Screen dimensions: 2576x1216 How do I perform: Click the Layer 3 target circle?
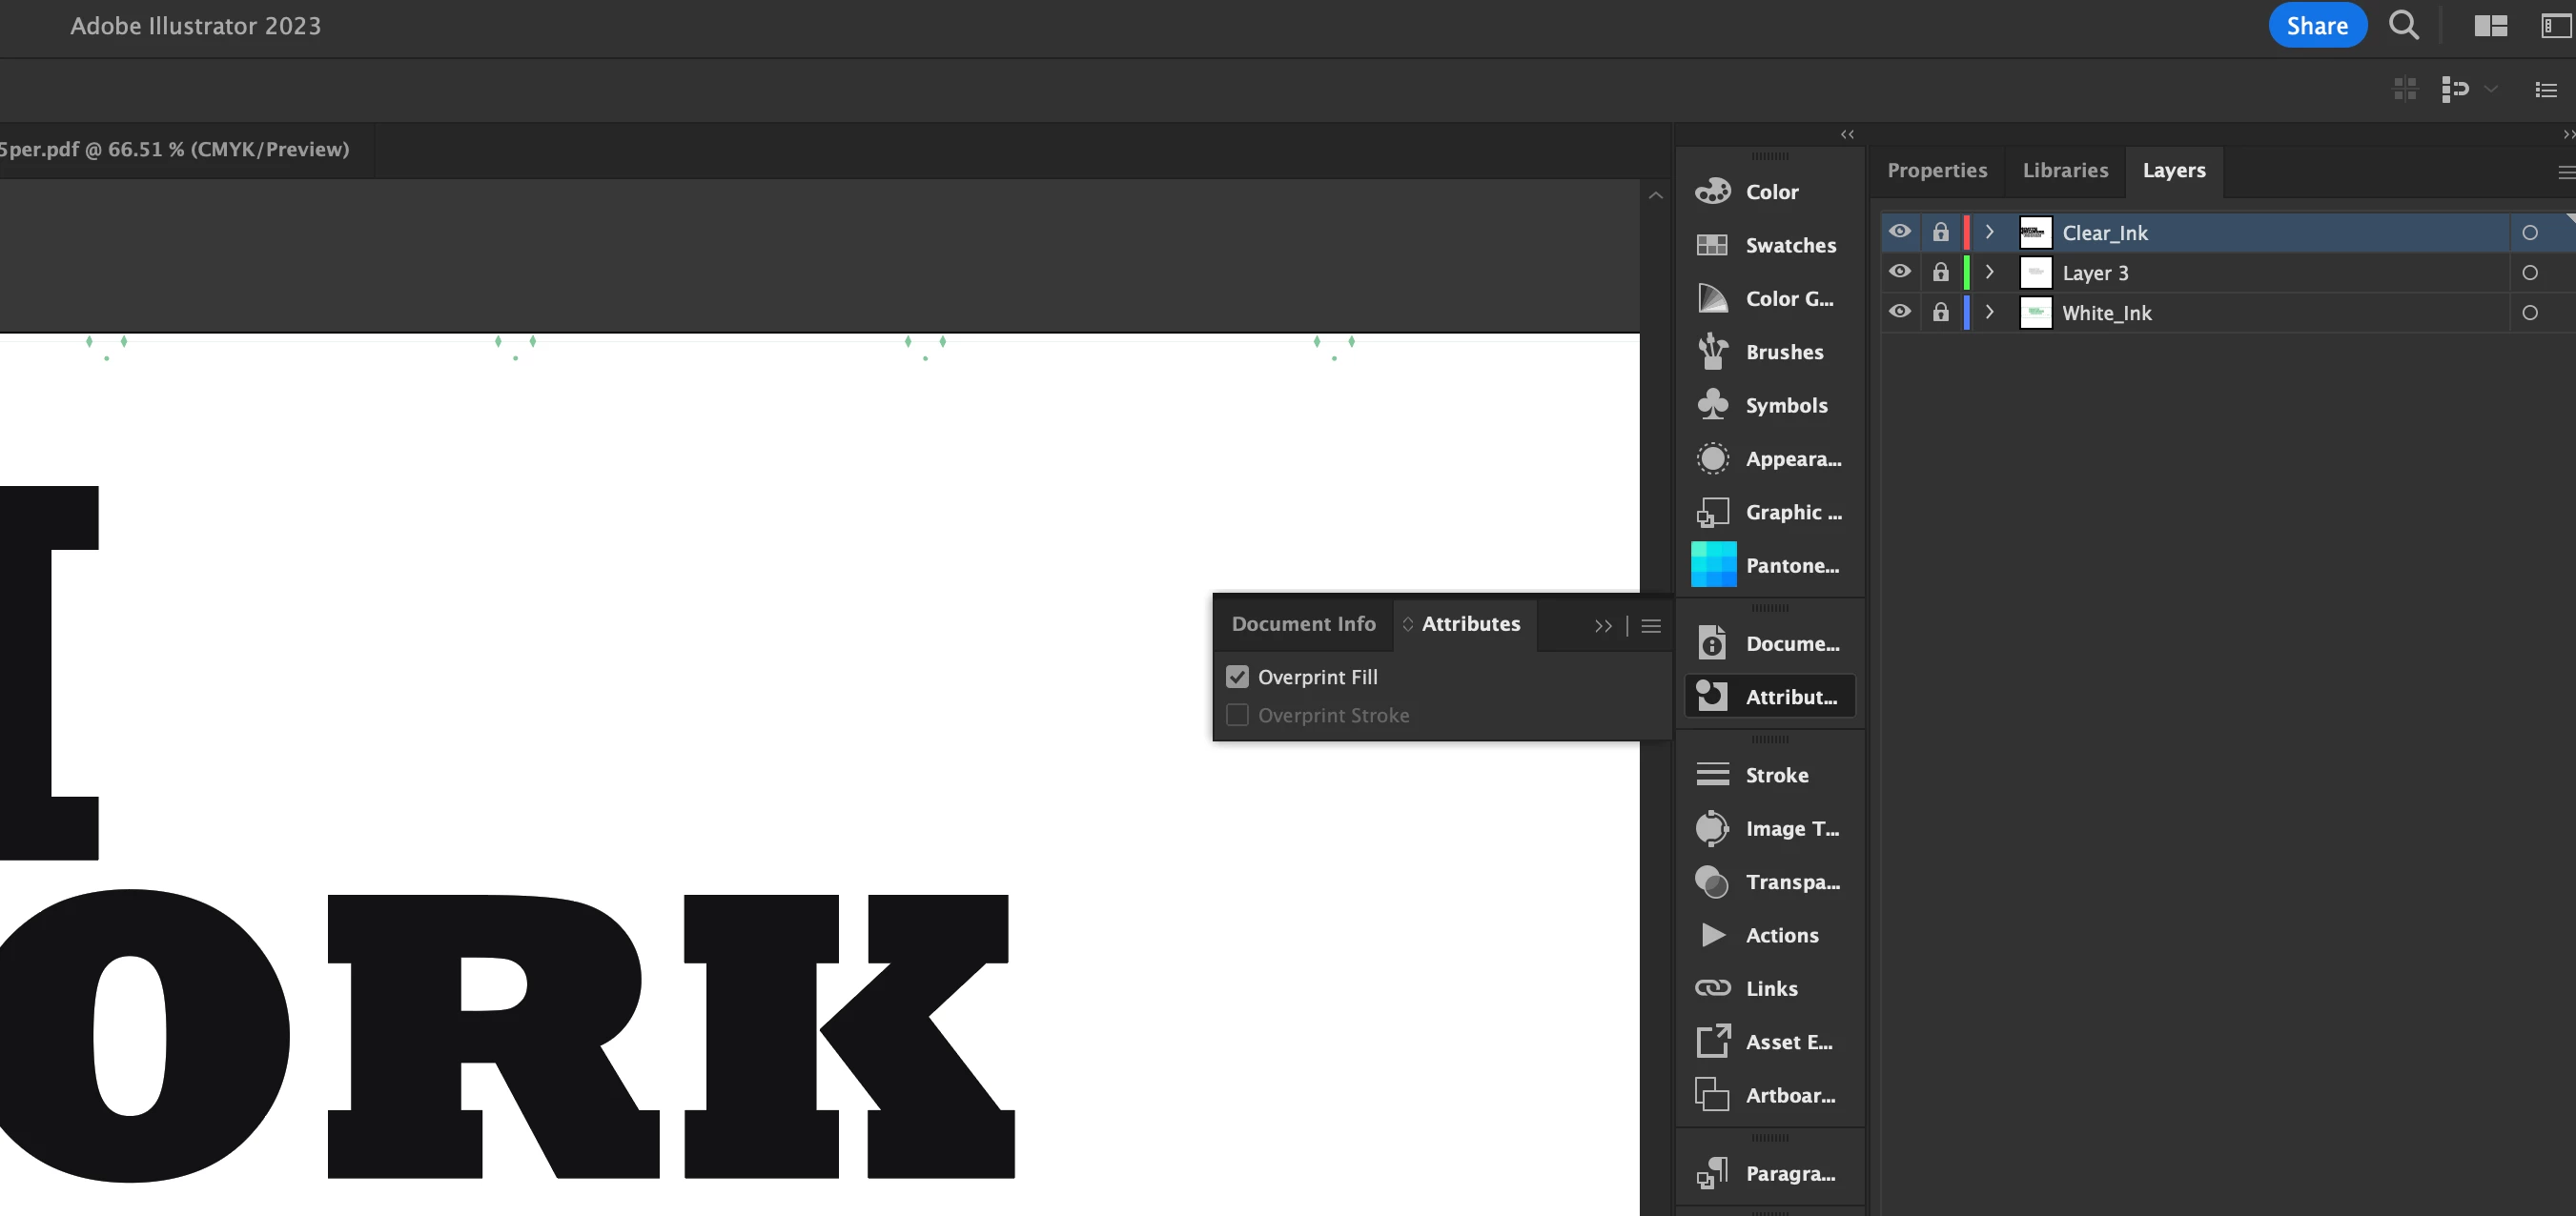(2529, 272)
